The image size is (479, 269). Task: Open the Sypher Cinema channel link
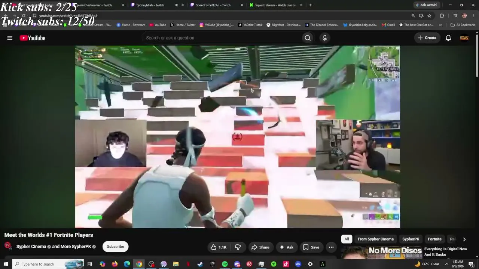coord(31,247)
